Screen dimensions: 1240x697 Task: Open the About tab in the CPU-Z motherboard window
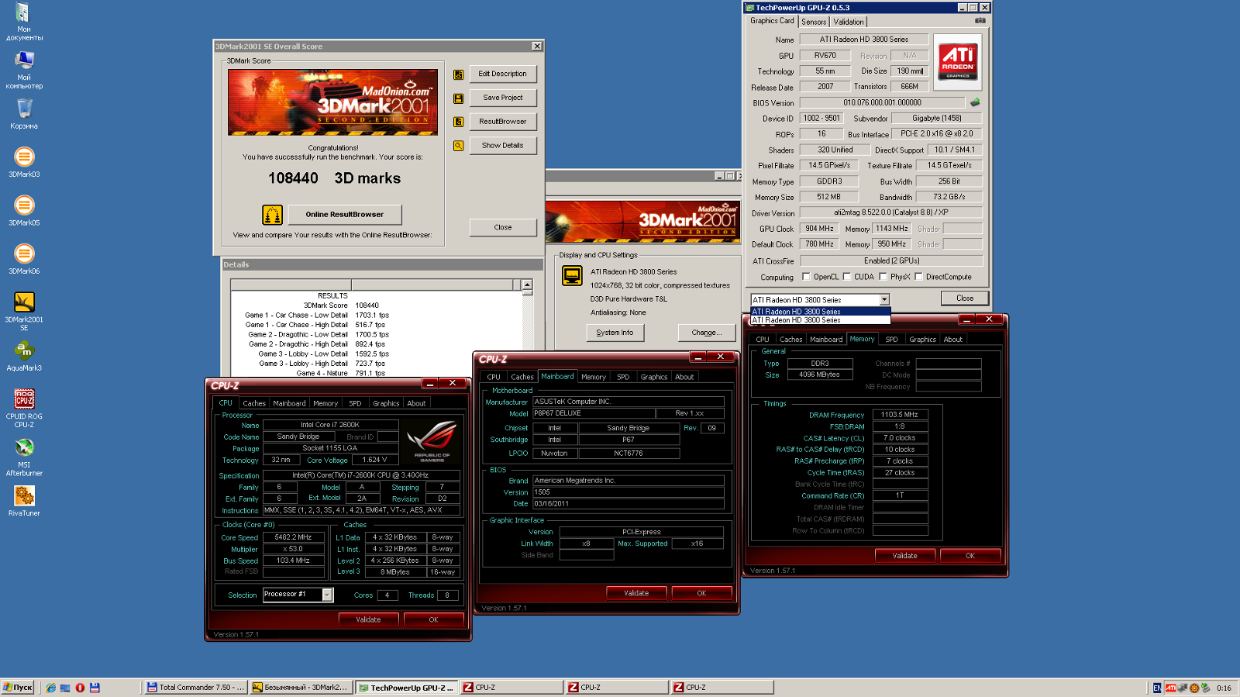pyautogui.click(x=684, y=377)
